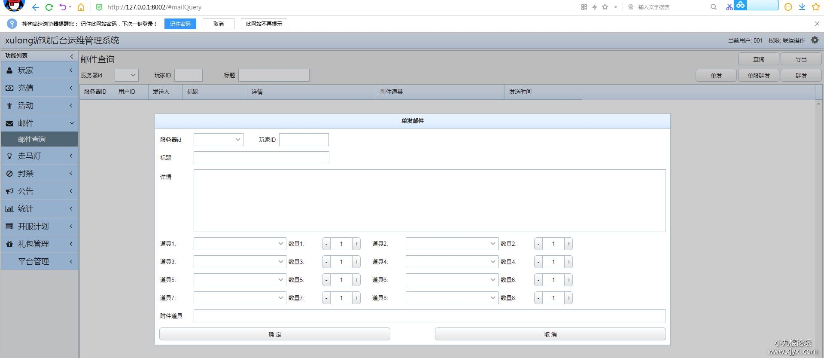
Task: Click the 单服群发 button
Action: tap(758, 76)
